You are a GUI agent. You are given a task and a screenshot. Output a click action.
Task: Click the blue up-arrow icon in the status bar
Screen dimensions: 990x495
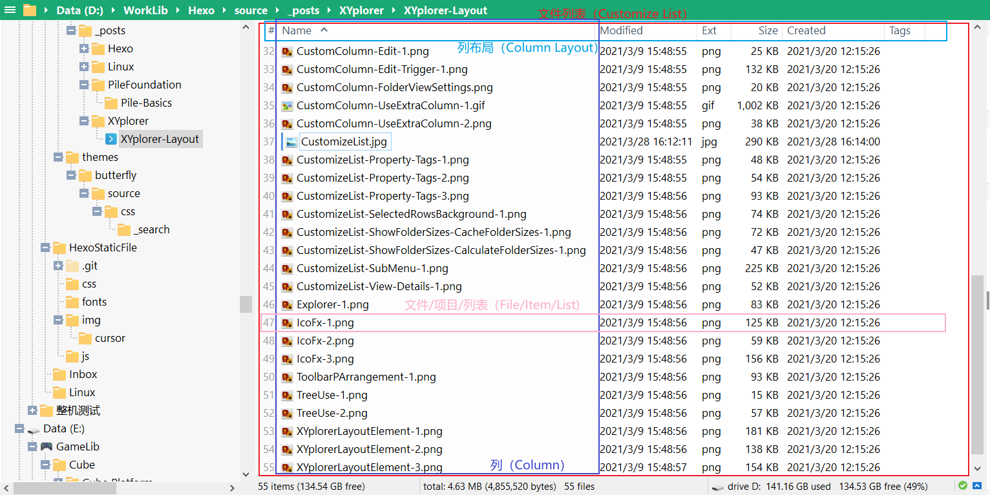pos(978,485)
